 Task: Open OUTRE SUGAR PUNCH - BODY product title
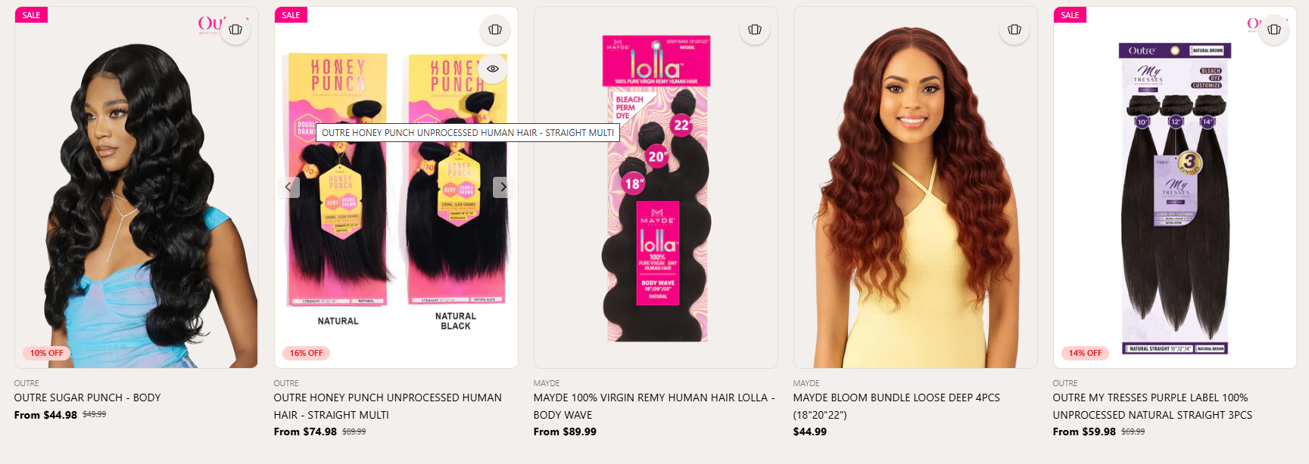click(x=87, y=397)
